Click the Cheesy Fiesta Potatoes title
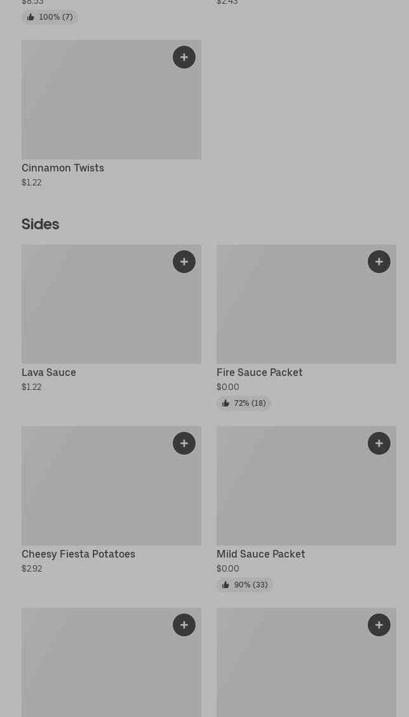The image size is (409, 717). tap(78, 554)
